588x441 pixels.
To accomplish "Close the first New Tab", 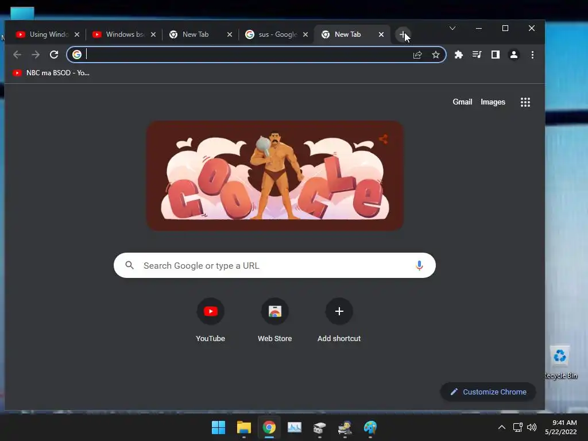I will [230, 34].
